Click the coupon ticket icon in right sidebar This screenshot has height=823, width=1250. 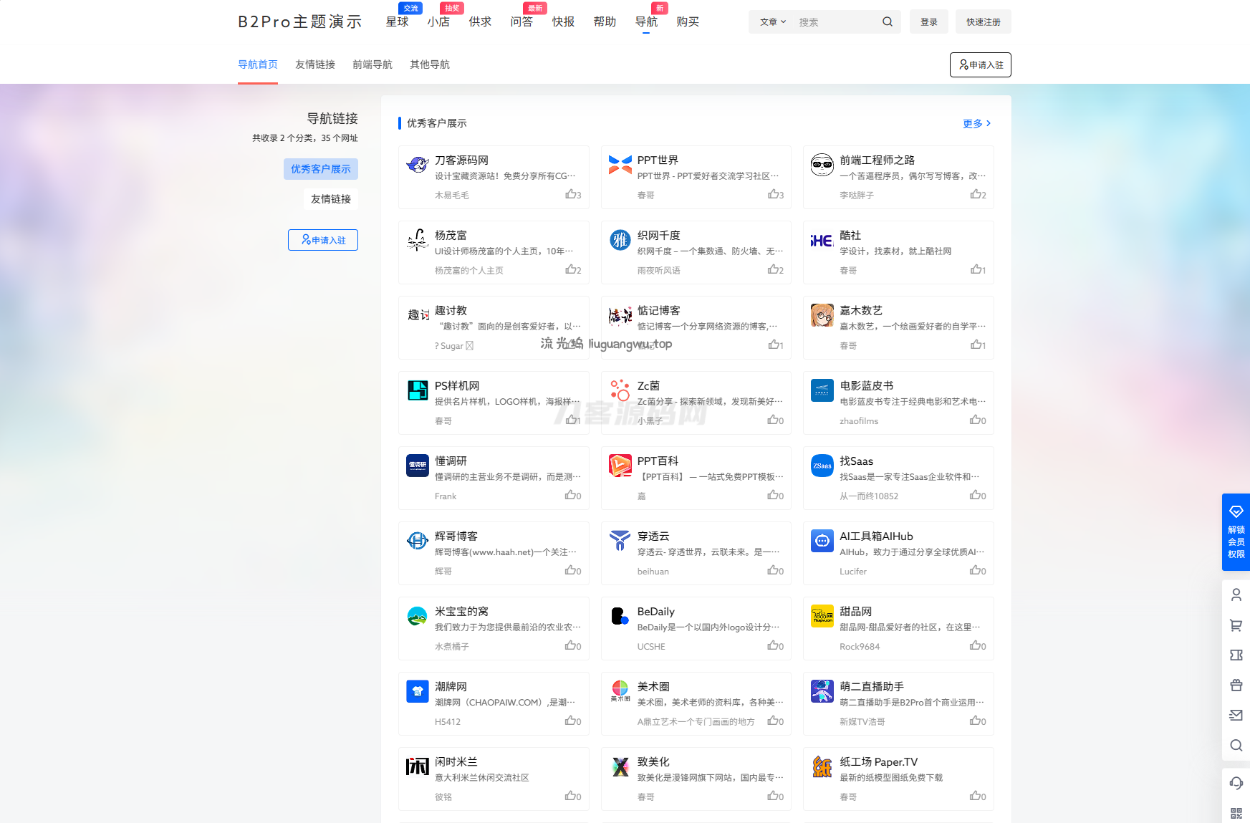click(1236, 655)
